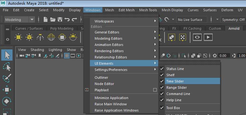Activate the Move tool
Image resolution: width=246 pixels, height=115 pixels.
(7, 90)
